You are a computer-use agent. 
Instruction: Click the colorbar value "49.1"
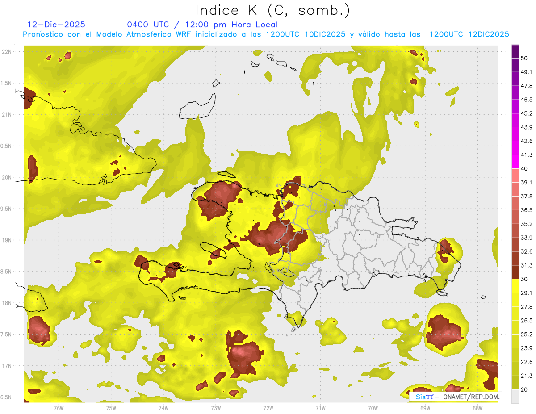tap(527, 72)
